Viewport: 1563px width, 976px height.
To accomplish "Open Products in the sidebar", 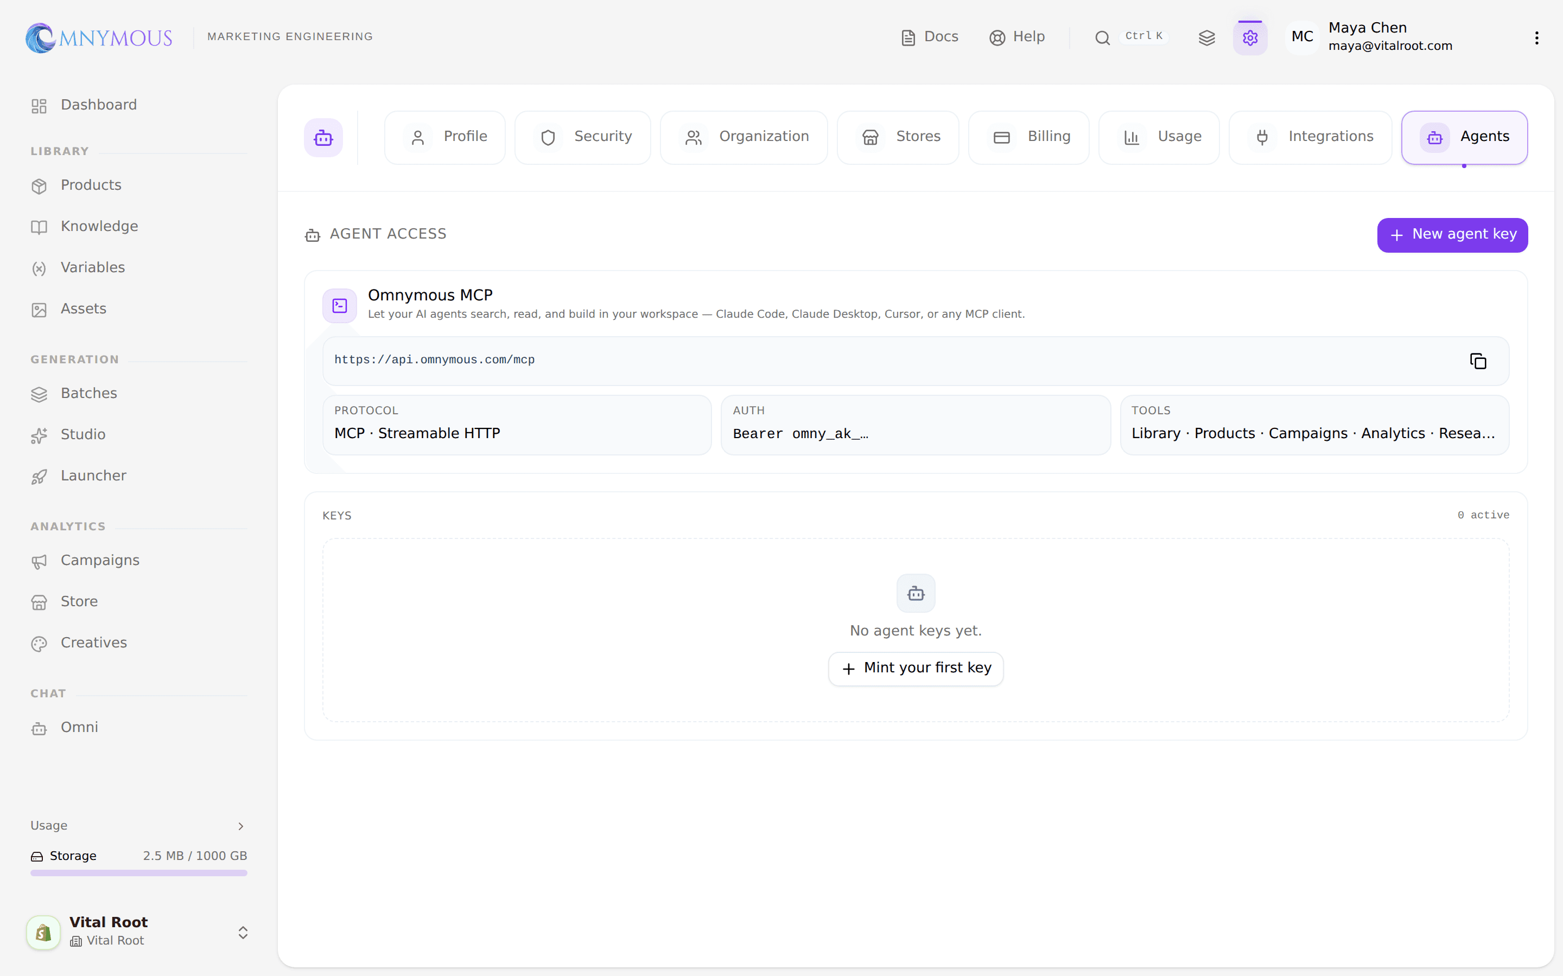I will [138, 185].
